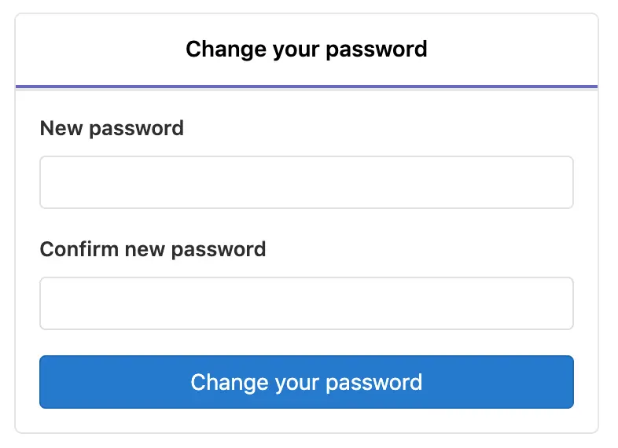Place cursor in field under New password

point(306,182)
